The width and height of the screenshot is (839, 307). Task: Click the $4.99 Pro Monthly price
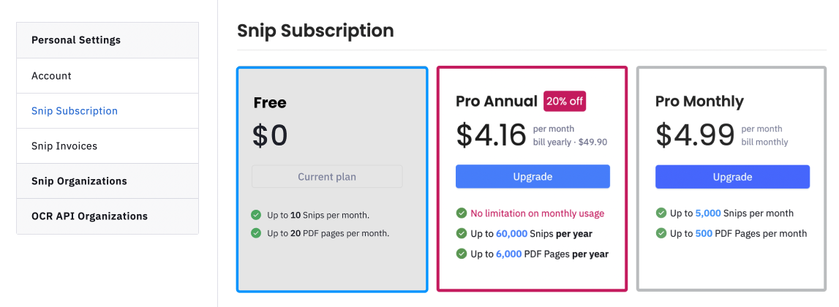click(x=695, y=134)
